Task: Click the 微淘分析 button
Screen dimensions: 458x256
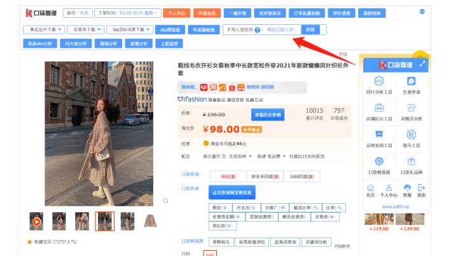Action: (x=108, y=43)
